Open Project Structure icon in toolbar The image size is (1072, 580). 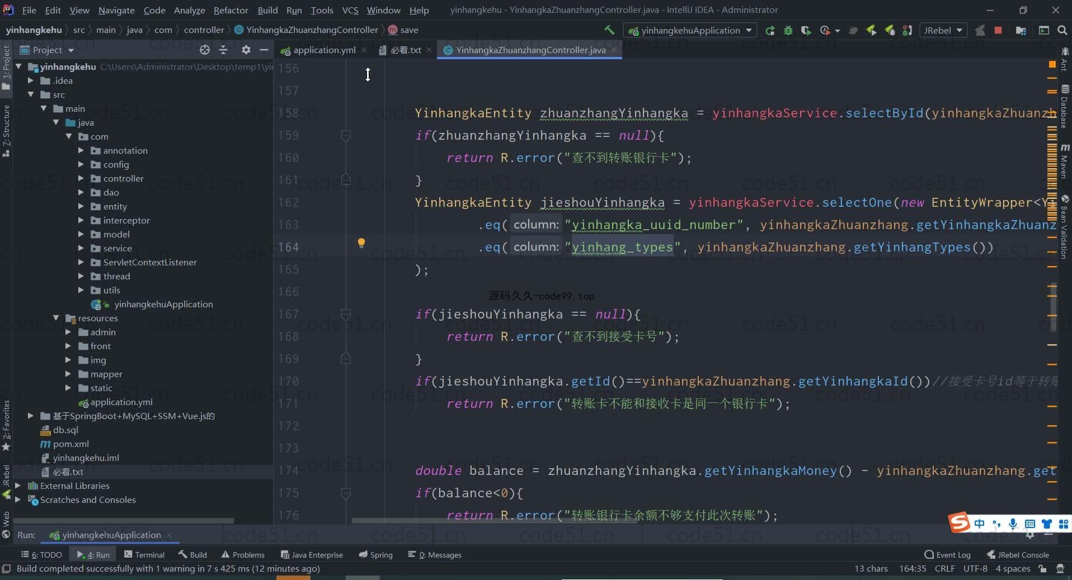[x=1021, y=30]
